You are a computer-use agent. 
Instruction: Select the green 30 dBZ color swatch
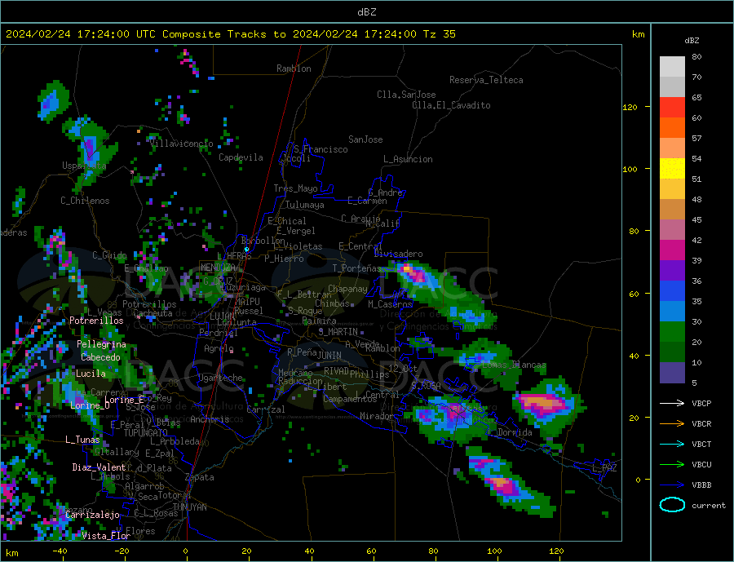point(672,332)
